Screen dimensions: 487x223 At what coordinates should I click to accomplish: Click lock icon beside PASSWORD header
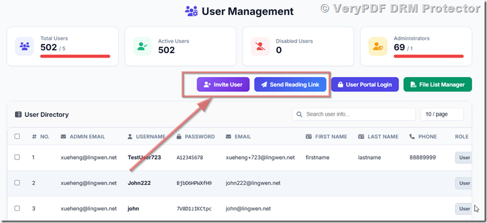179,136
